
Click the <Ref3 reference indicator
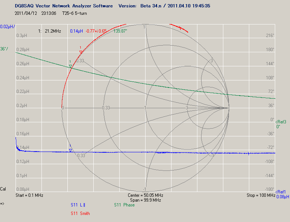[281, 122]
